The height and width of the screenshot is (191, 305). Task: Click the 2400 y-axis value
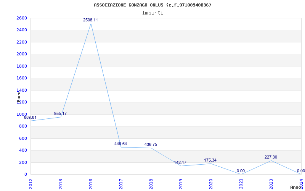(x=22, y=30)
